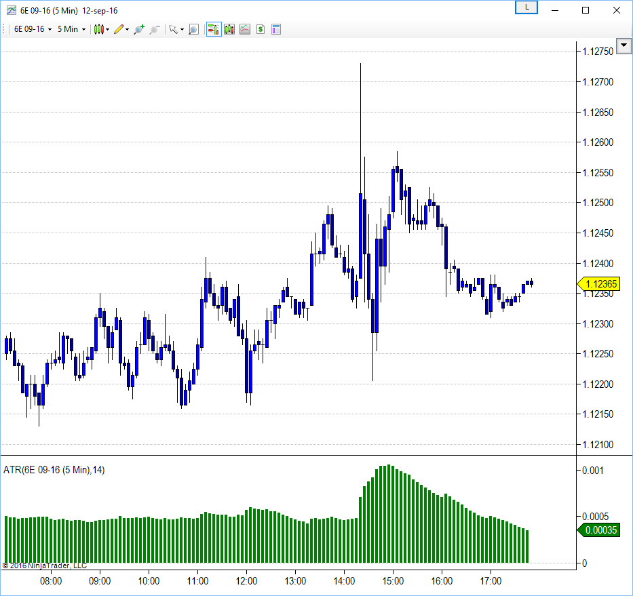Expand the 5 Min interval dropdown
This screenshot has height=596, width=633.
coord(71,29)
